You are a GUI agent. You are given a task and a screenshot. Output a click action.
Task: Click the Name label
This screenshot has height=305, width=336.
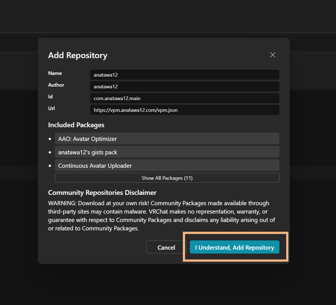click(x=55, y=73)
